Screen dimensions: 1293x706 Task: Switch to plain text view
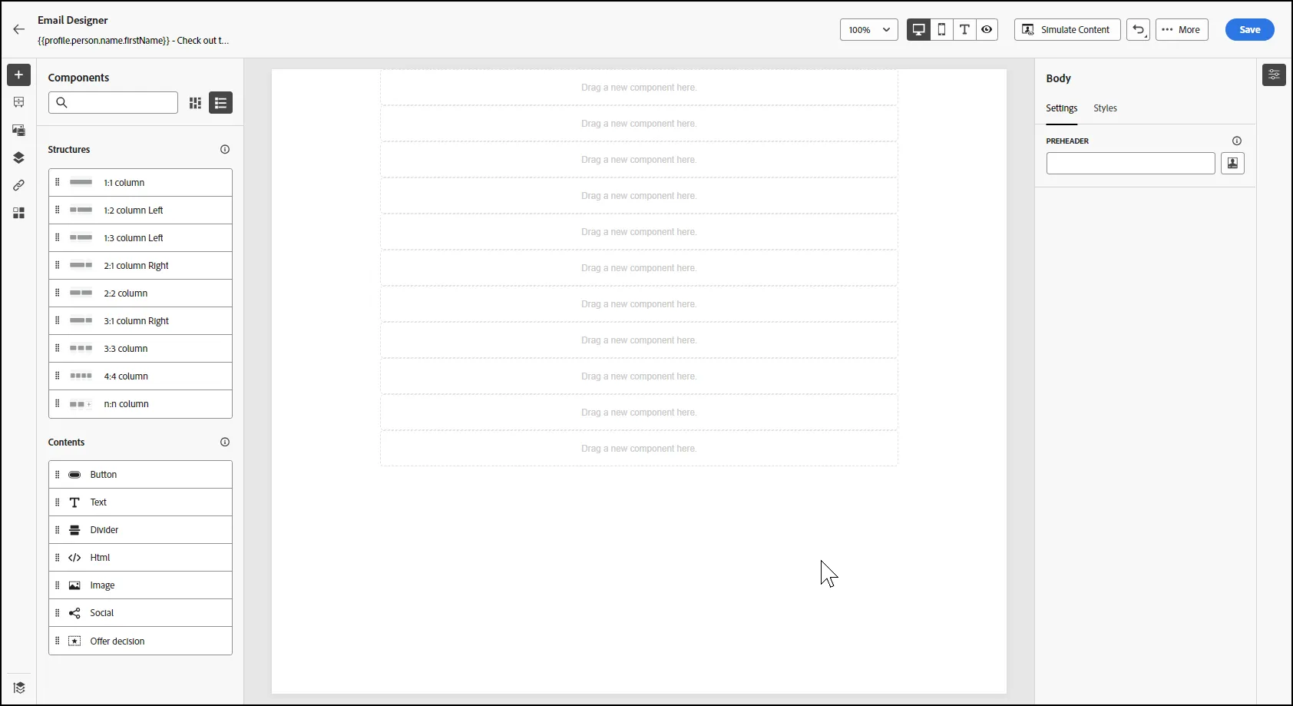point(964,30)
